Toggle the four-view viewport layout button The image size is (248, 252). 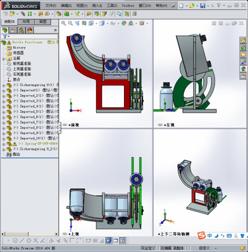(123, 241)
